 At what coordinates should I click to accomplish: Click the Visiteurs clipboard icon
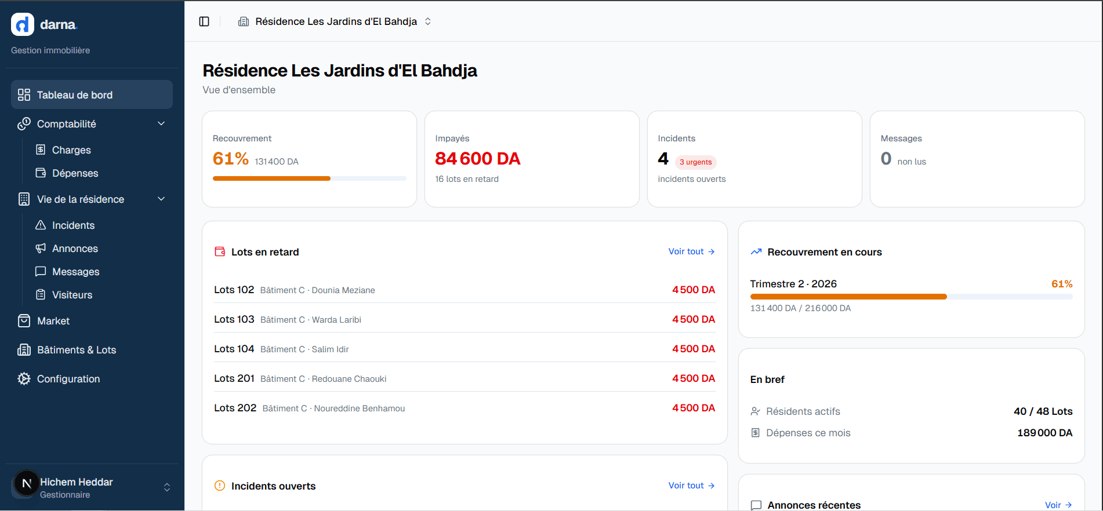click(41, 294)
